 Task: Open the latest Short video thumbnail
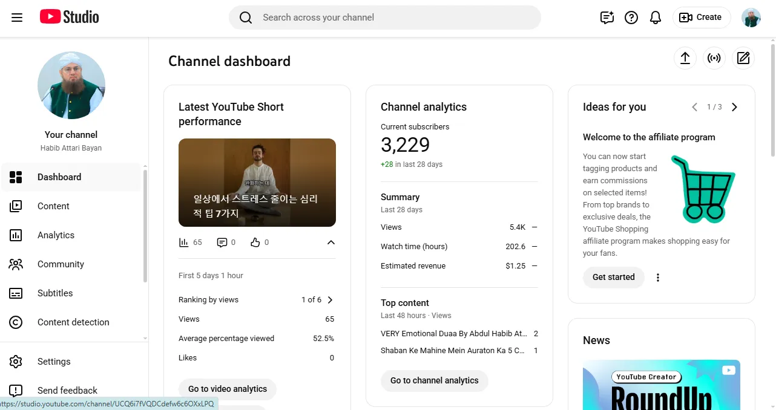(x=257, y=183)
